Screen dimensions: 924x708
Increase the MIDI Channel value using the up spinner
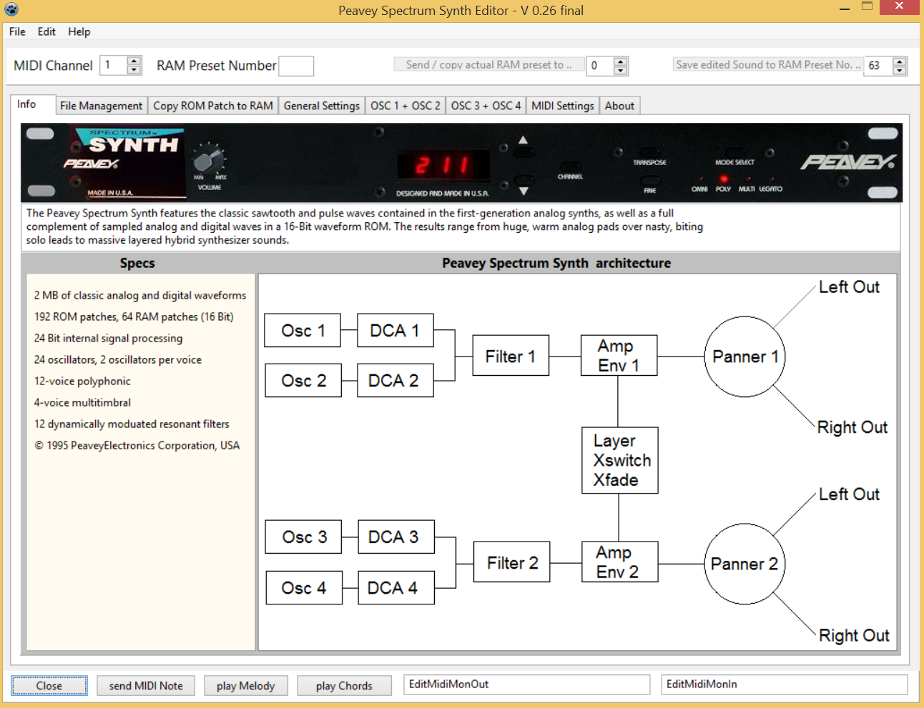(134, 61)
